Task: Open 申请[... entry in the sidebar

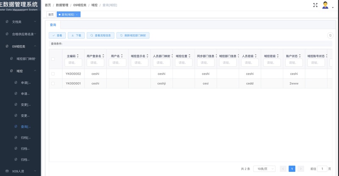Action: [26, 83]
